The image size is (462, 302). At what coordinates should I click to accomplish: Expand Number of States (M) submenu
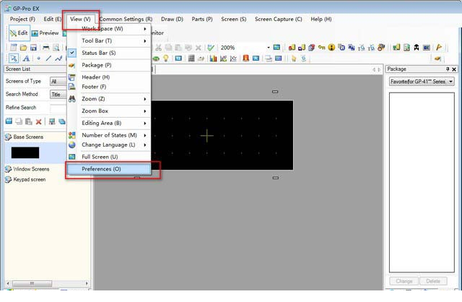[109, 135]
